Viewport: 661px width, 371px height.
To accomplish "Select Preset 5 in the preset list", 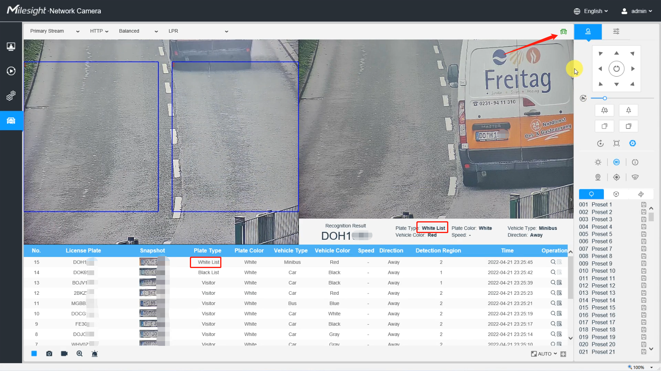I will 602,234.
